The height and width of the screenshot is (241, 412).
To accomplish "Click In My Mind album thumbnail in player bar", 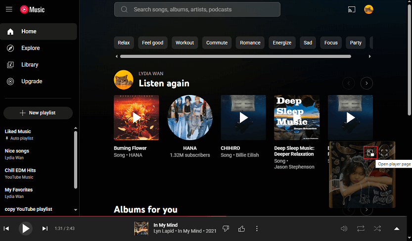I will coord(141,228).
